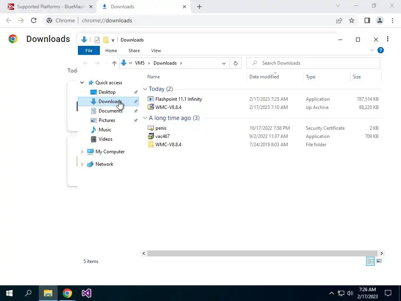
Task: Open Explorer help with the question icon
Action: (381, 50)
